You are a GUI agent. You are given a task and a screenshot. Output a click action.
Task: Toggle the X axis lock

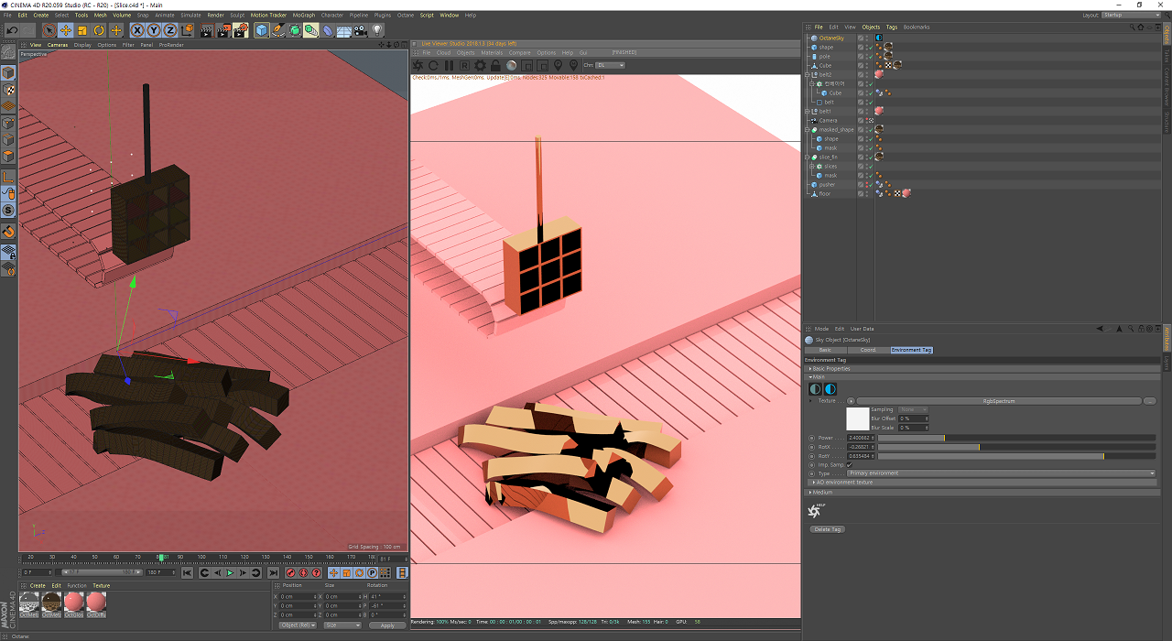(x=137, y=30)
